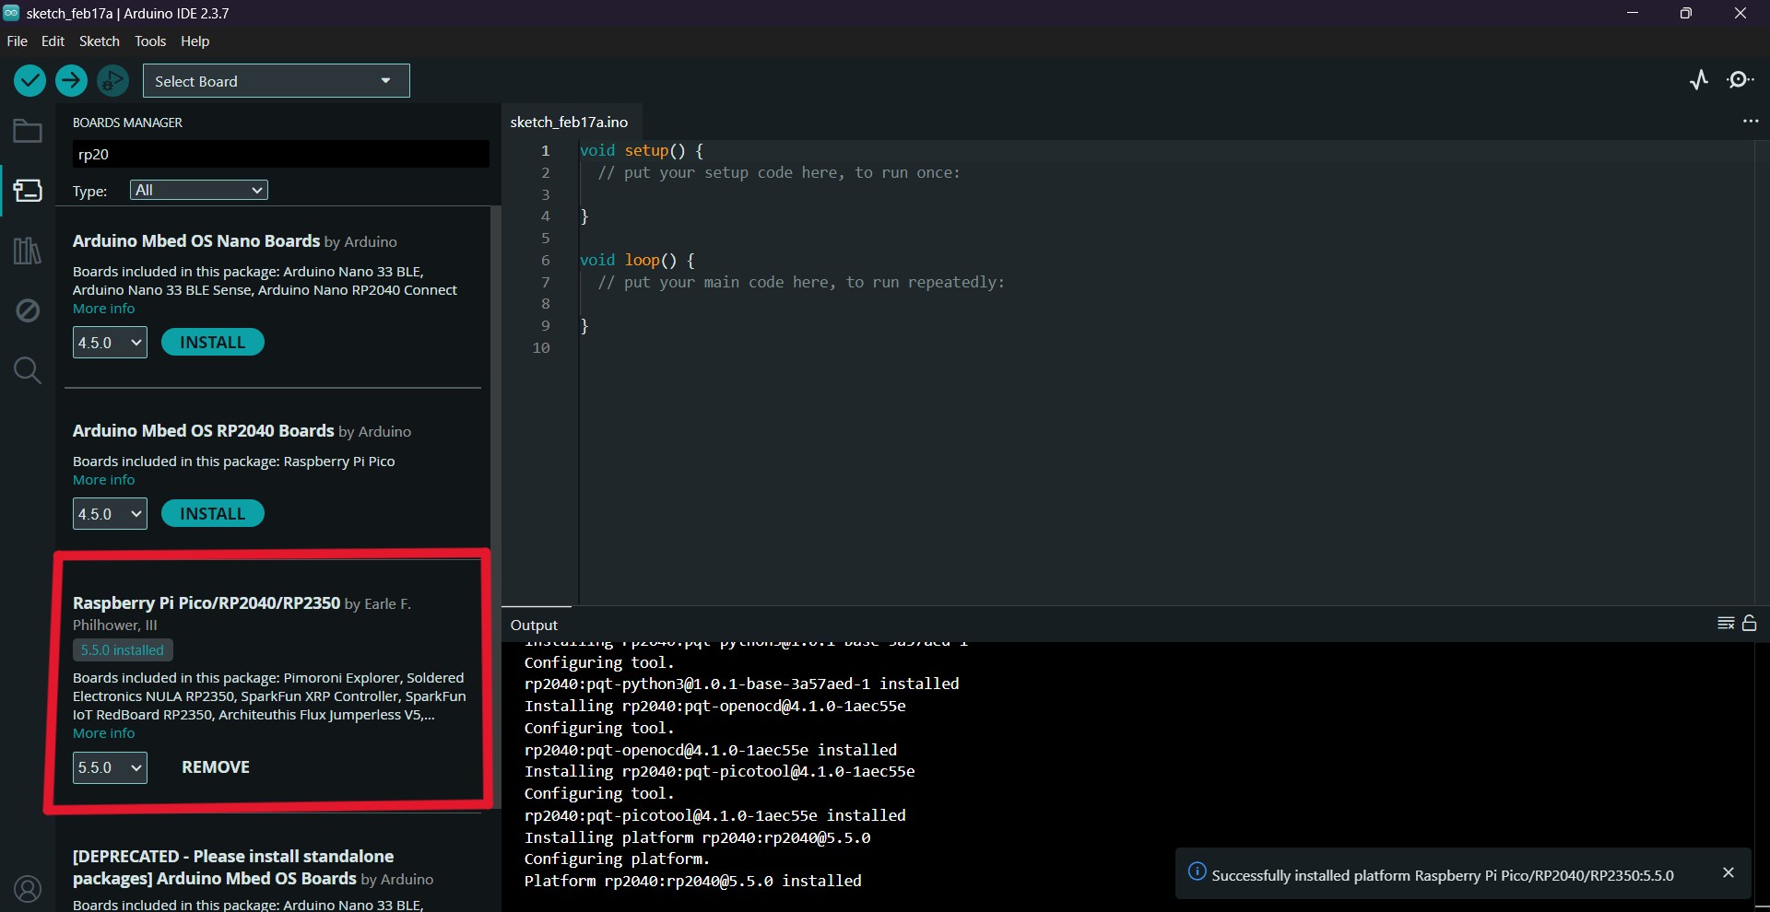The width and height of the screenshot is (1770, 912).
Task: Open the Search sidebar icon
Action: tap(28, 370)
